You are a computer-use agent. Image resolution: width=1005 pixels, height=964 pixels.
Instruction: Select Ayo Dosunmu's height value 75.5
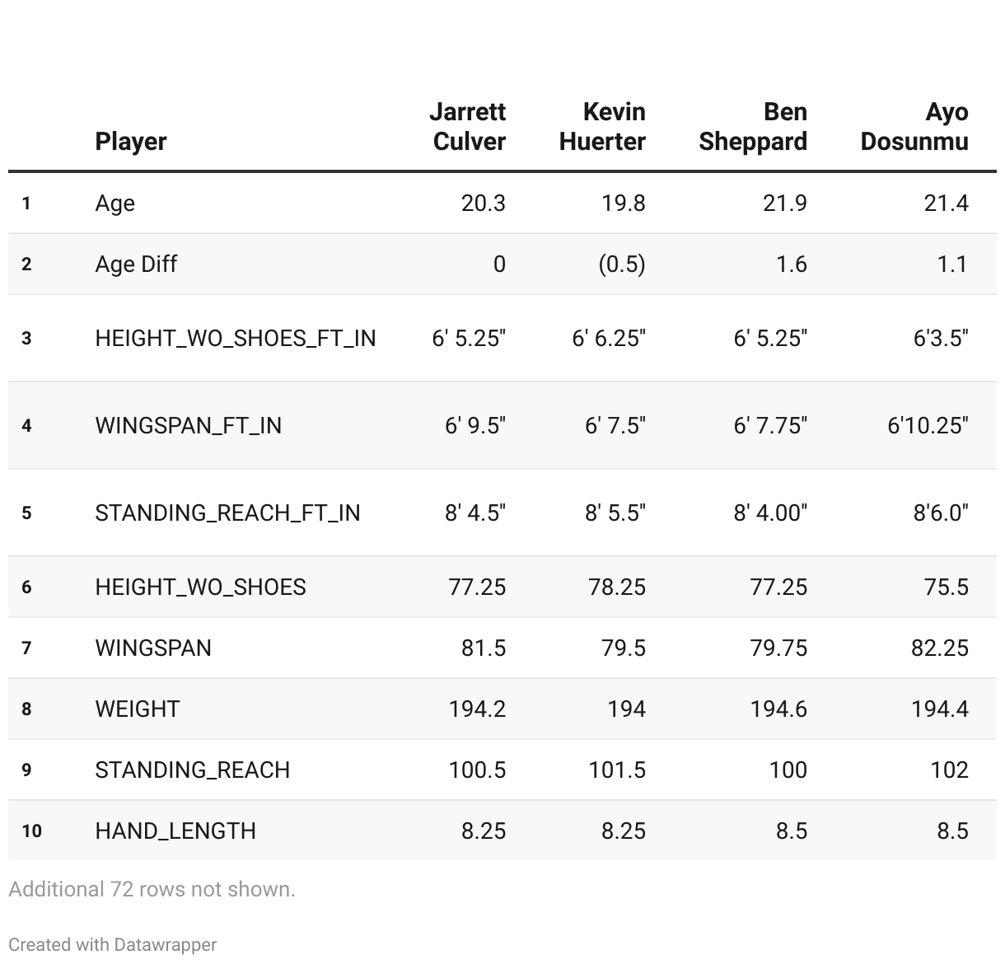(946, 587)
